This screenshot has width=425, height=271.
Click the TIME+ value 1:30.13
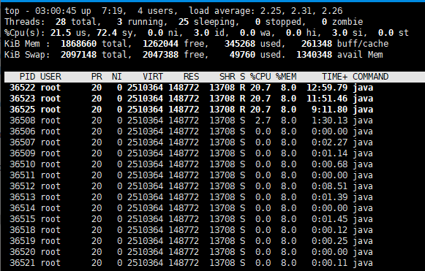click(x=330, y=121)
